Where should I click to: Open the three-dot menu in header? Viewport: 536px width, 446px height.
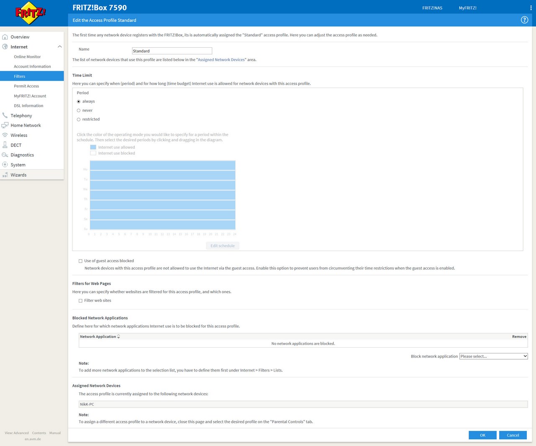point(531,8)
